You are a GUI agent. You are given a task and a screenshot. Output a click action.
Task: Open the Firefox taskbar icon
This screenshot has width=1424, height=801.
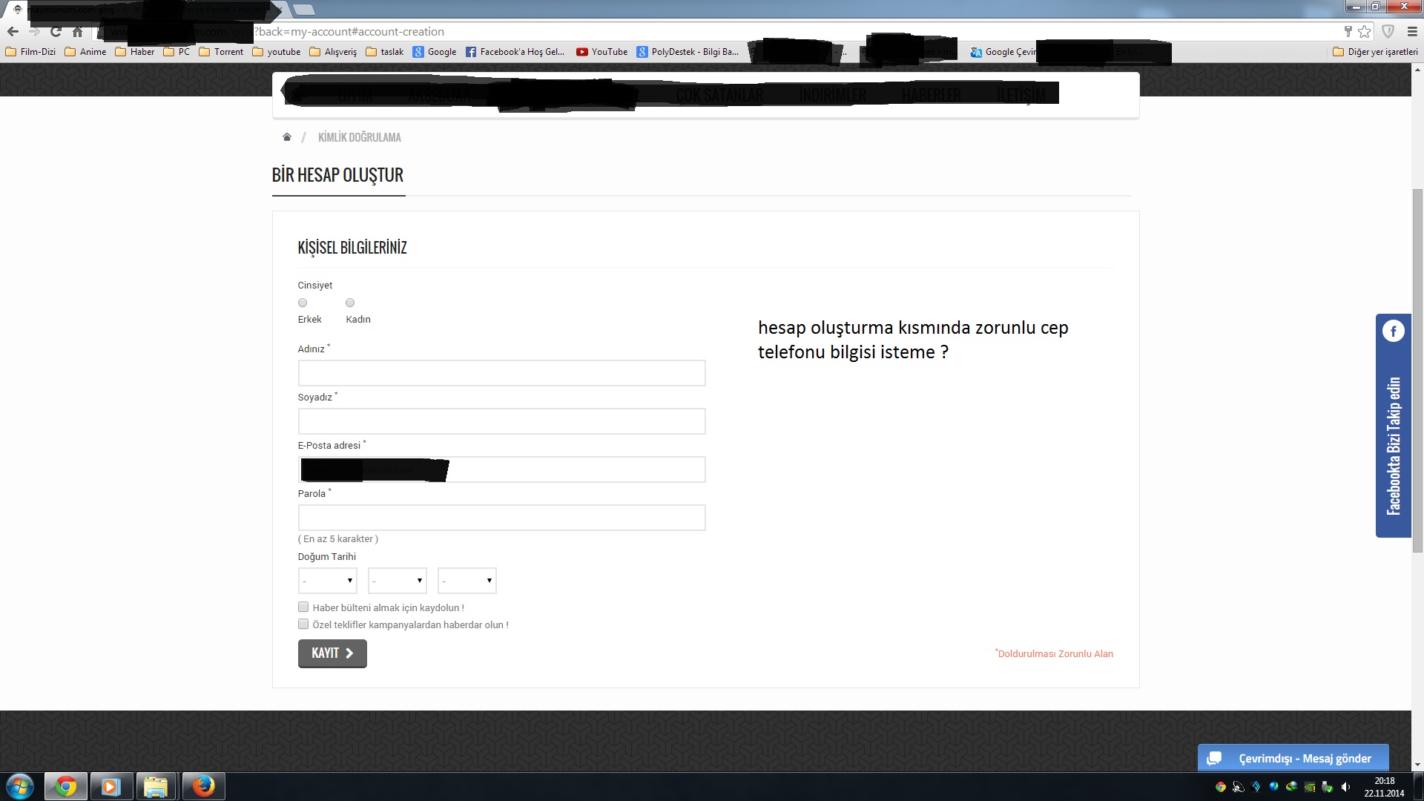[202, 786]
